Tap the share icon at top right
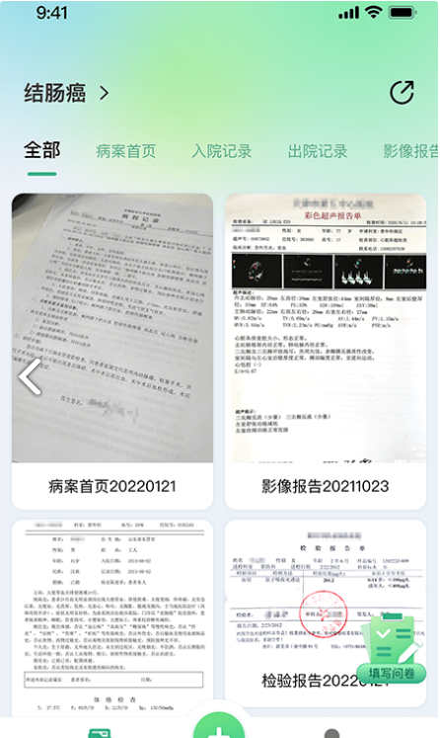This screenshot has height=738, width=440. (402, 92)
